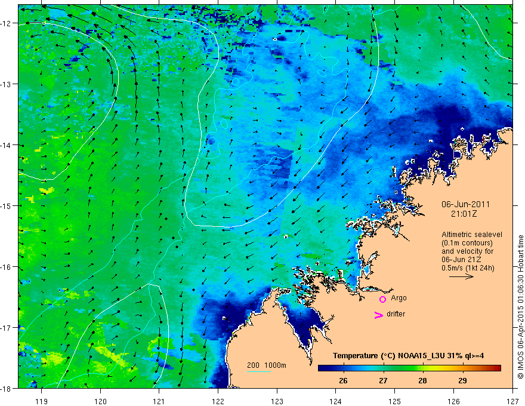Click the 'drifter' legend label
525x406 pixels.
396,314
